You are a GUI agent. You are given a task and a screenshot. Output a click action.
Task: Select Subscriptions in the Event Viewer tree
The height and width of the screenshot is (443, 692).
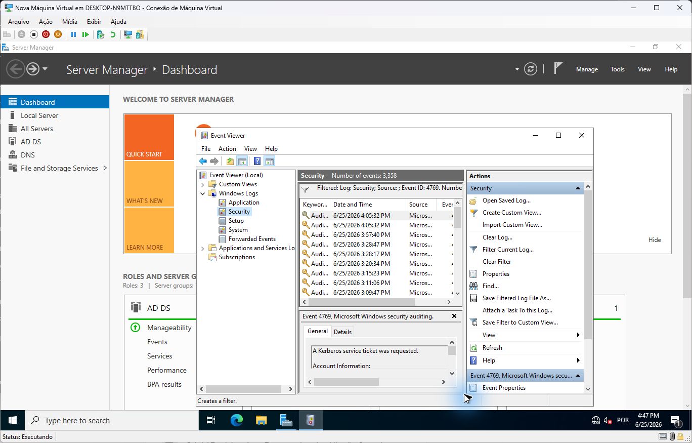[237, 257]
